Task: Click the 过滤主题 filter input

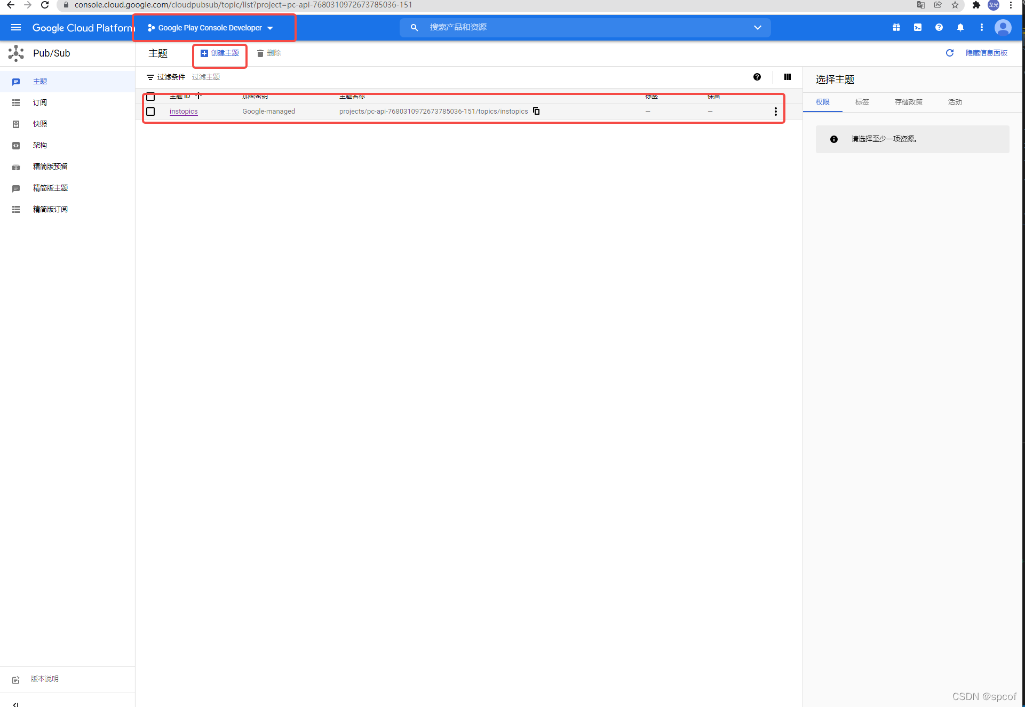Action: click(x=206, y=77)
